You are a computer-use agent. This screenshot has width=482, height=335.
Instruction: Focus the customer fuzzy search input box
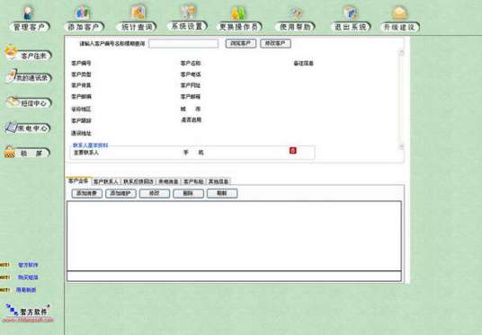183,44
